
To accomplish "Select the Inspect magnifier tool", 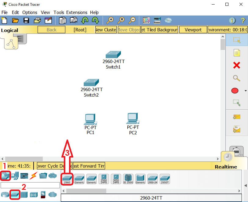I will pyautogui.click(x=237, y=78).
